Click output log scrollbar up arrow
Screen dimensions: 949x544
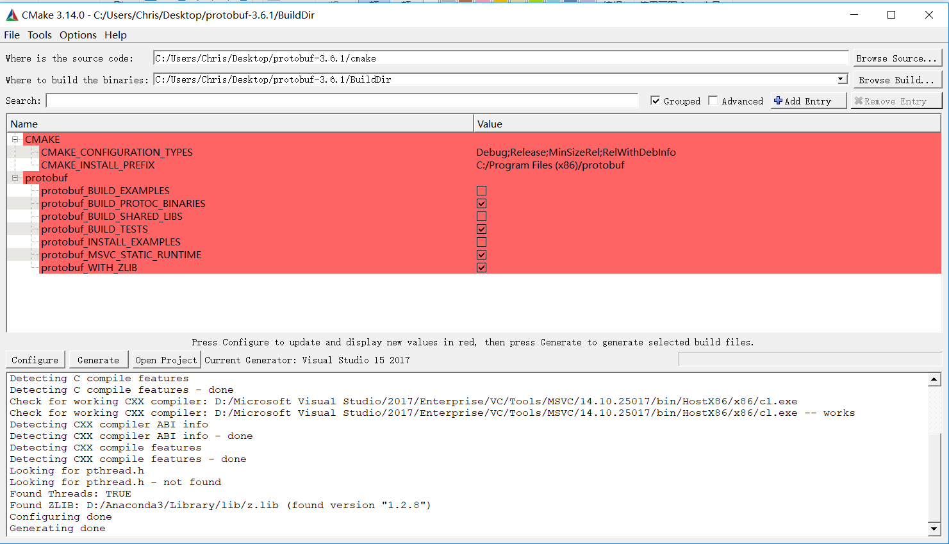(934, 379)
